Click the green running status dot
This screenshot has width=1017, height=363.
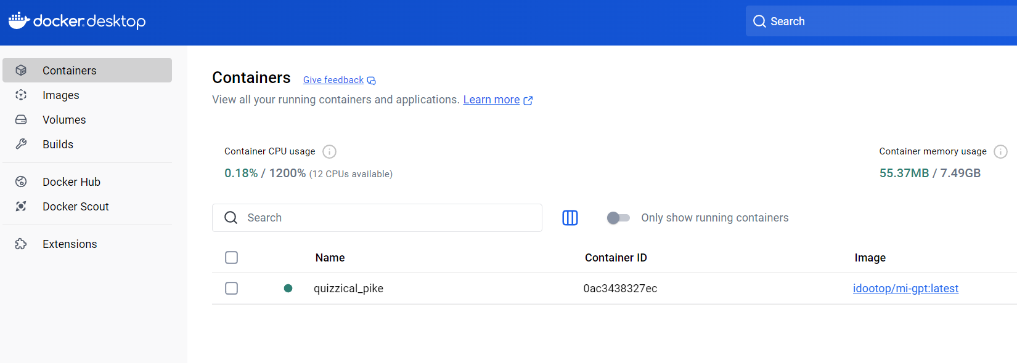(288, 288)
